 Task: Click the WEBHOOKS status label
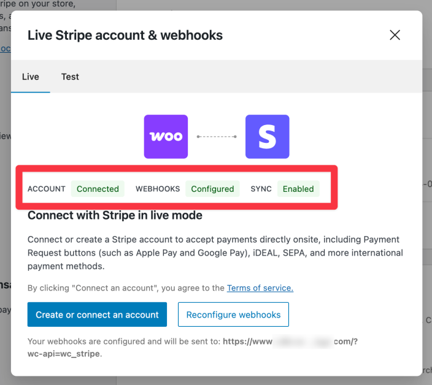[158, 189]
